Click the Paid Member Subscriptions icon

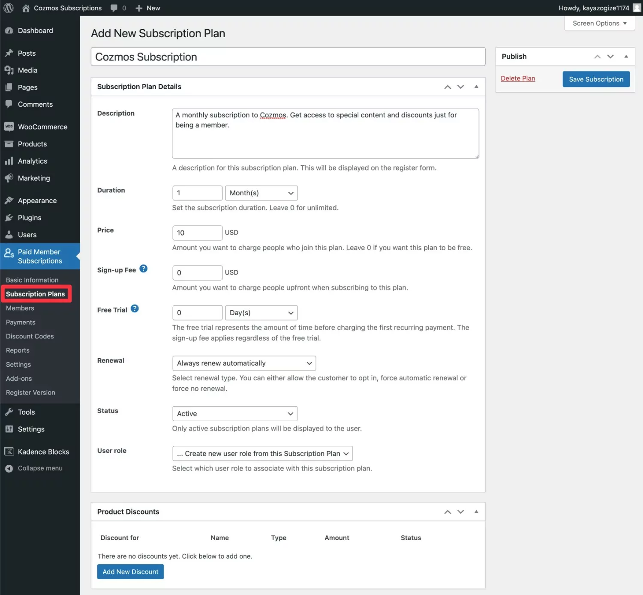coord(9,253)
